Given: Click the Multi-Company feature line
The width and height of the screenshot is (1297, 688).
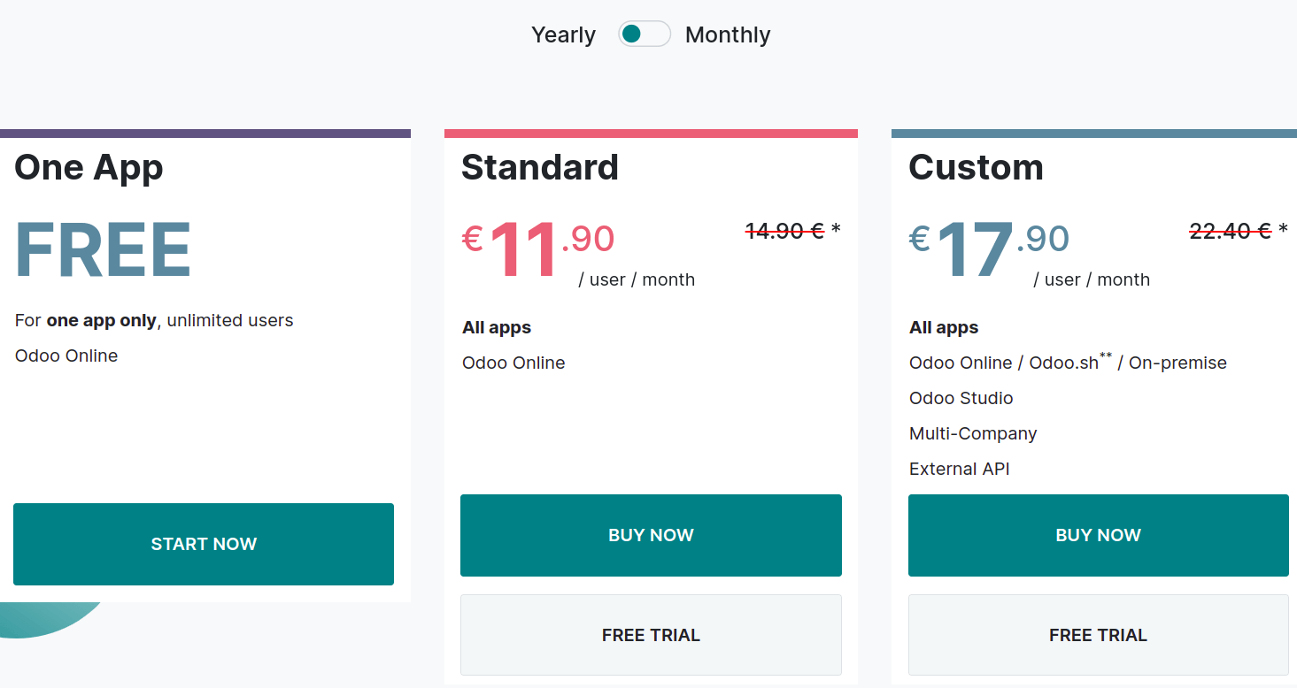Looking at the screenshot, I should tap(973, 433).
